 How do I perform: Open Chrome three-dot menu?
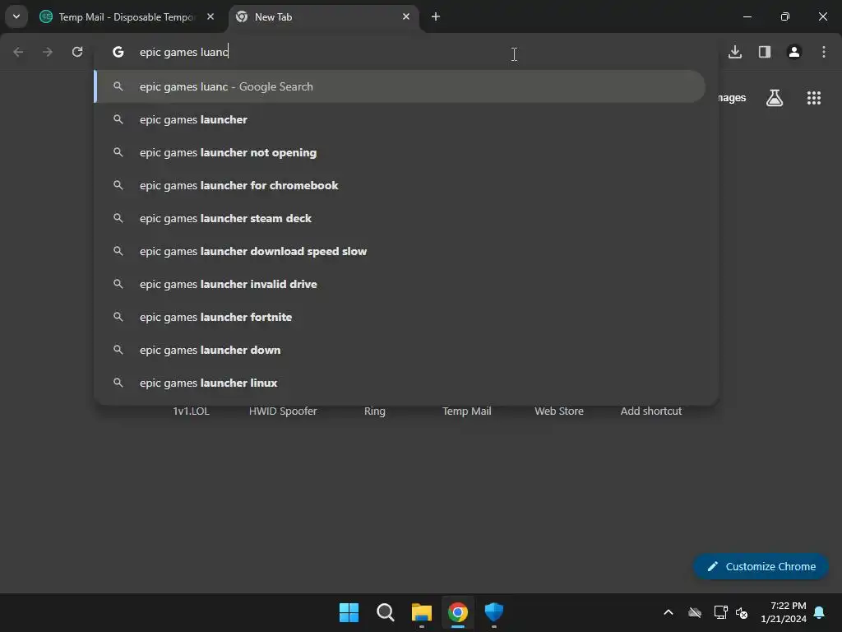[x=824, y=52]
